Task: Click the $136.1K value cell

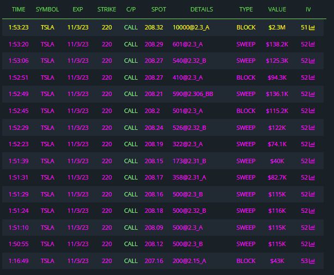Action: click(x=277, y=94)
